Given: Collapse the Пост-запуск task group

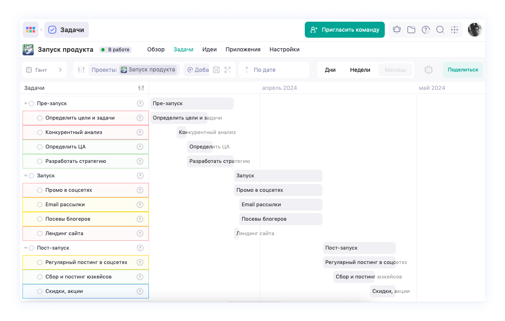Looking at the screenshot, I should click(x=26, y=248).
